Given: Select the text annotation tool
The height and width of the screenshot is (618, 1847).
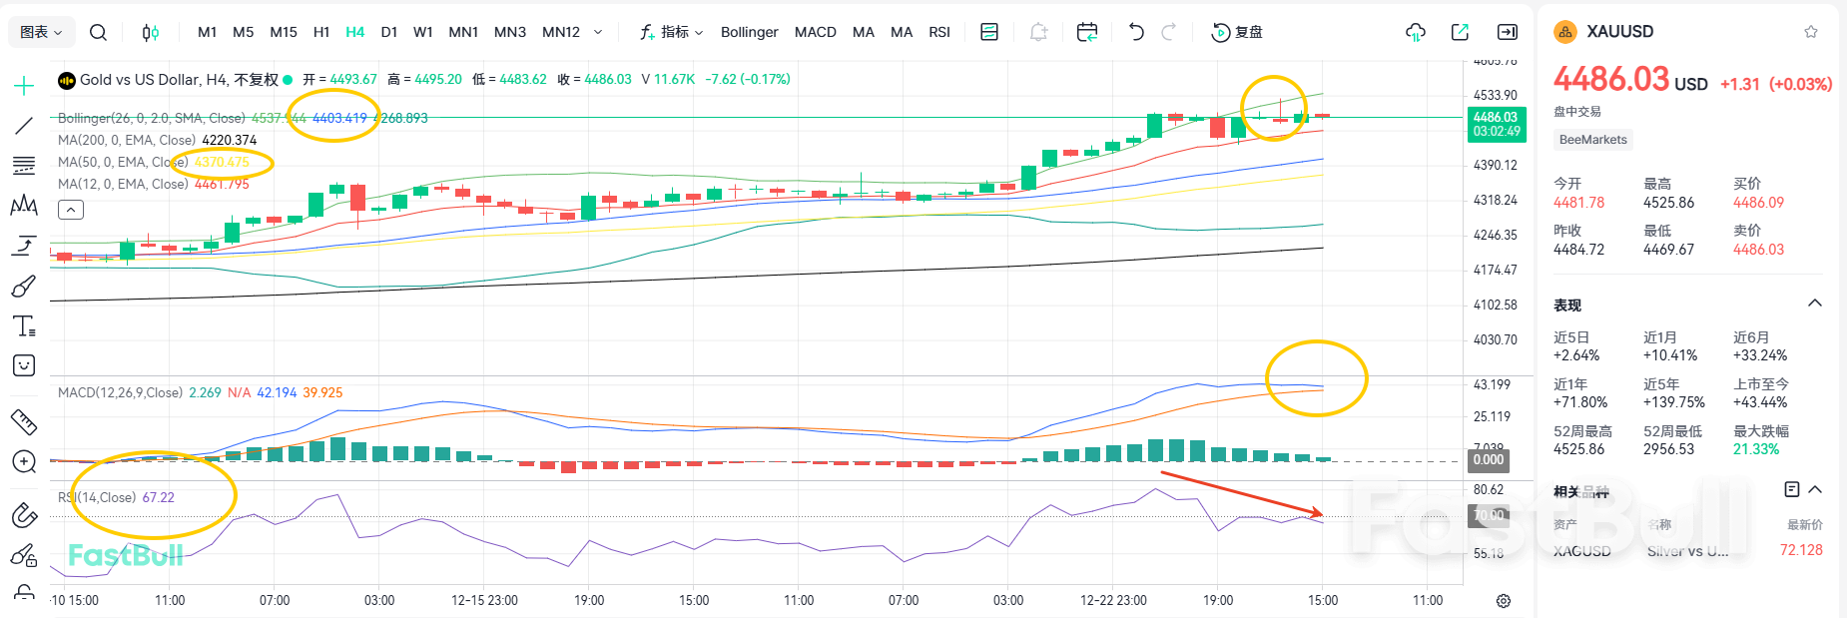Looking at the screenshot, I should click(x=24, y=326).
